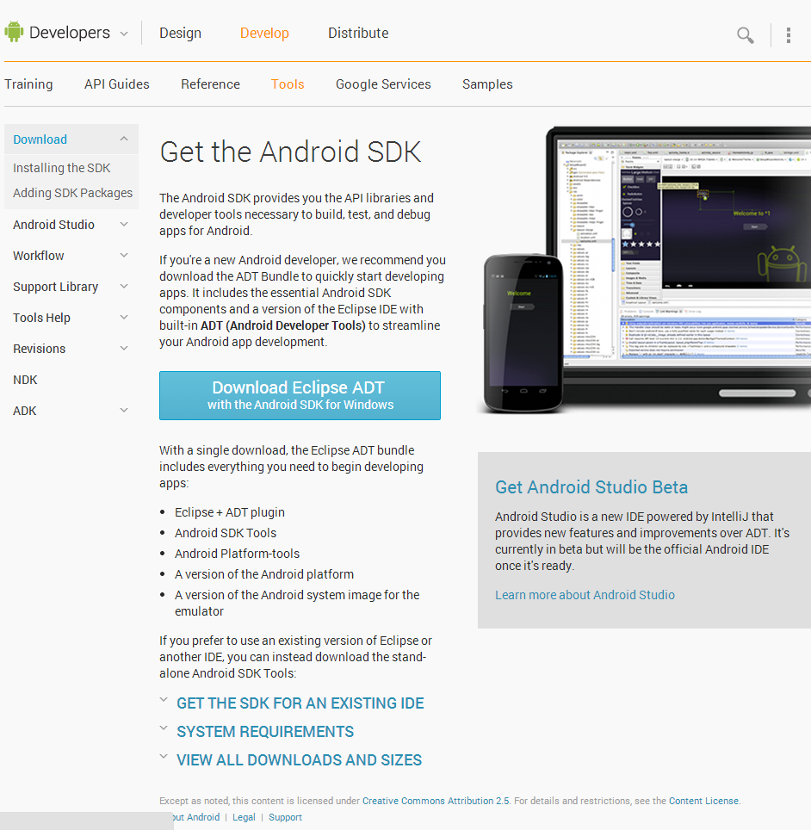Go to the Distribute tab

[358, 33]
